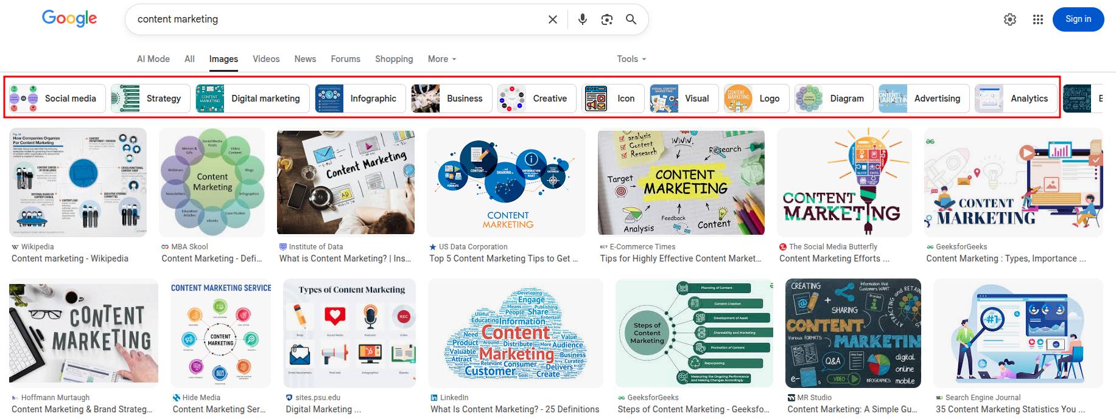
Task: Filter by the Strategy chip
Action: [x=150, y=99]
